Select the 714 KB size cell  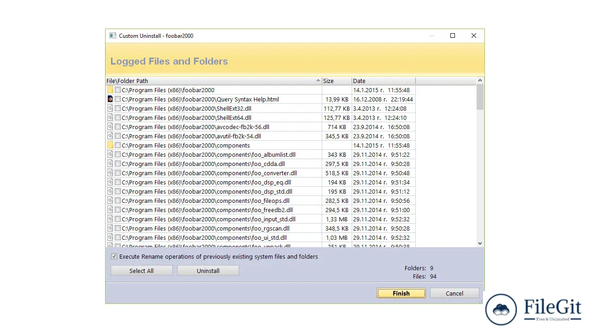[337, 127]
